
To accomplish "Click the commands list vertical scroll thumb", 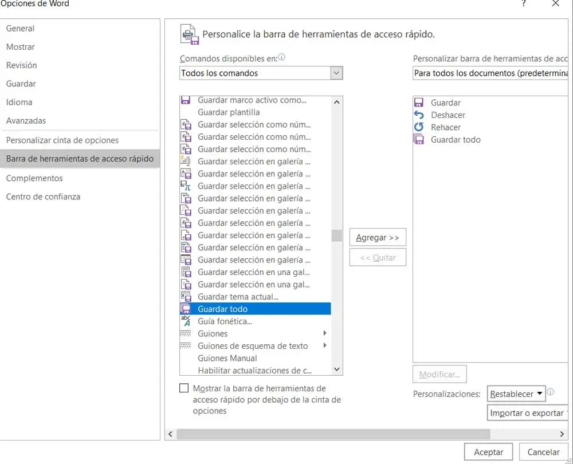I will click(x=336, y=235).
